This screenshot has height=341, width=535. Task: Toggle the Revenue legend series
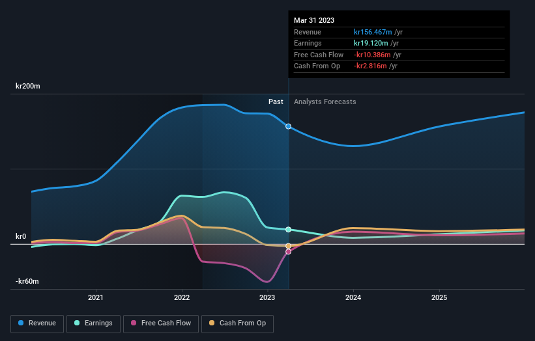[37, 323]
